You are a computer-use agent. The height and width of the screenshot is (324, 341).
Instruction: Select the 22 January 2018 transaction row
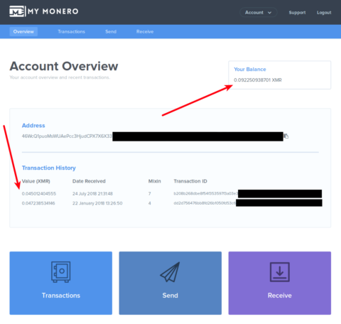(172, 203)
